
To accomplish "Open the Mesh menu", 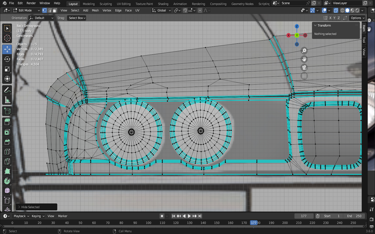I will coord(95,10).
